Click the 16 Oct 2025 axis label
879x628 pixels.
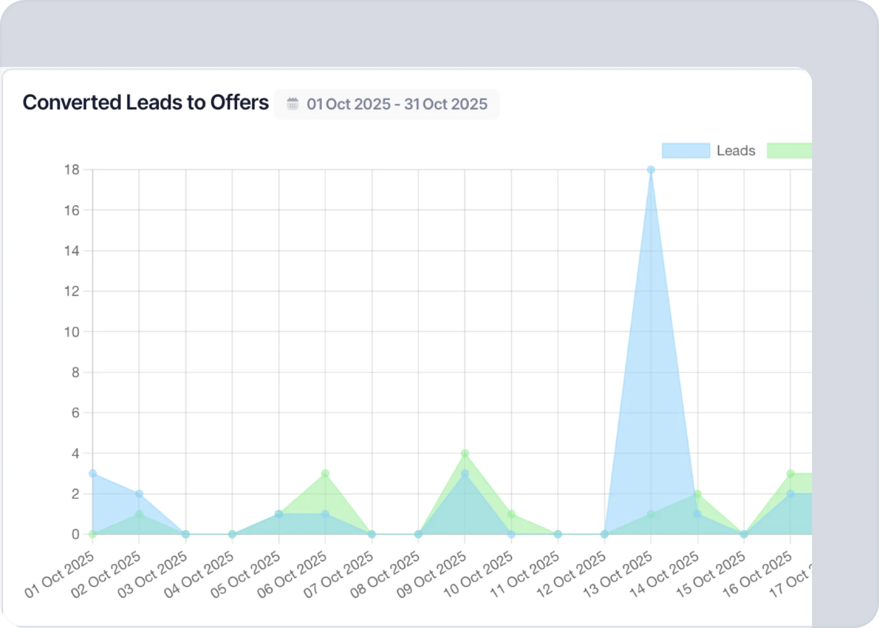pyautogui.click(x=757, y=575)
